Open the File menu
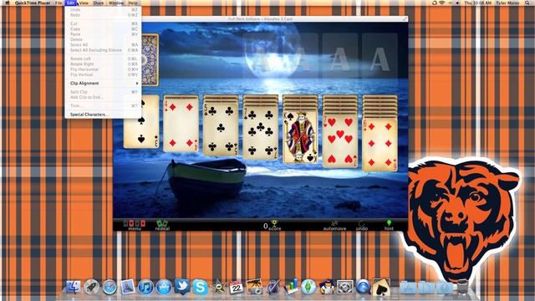The image size is (535, 301). (59, 3)
